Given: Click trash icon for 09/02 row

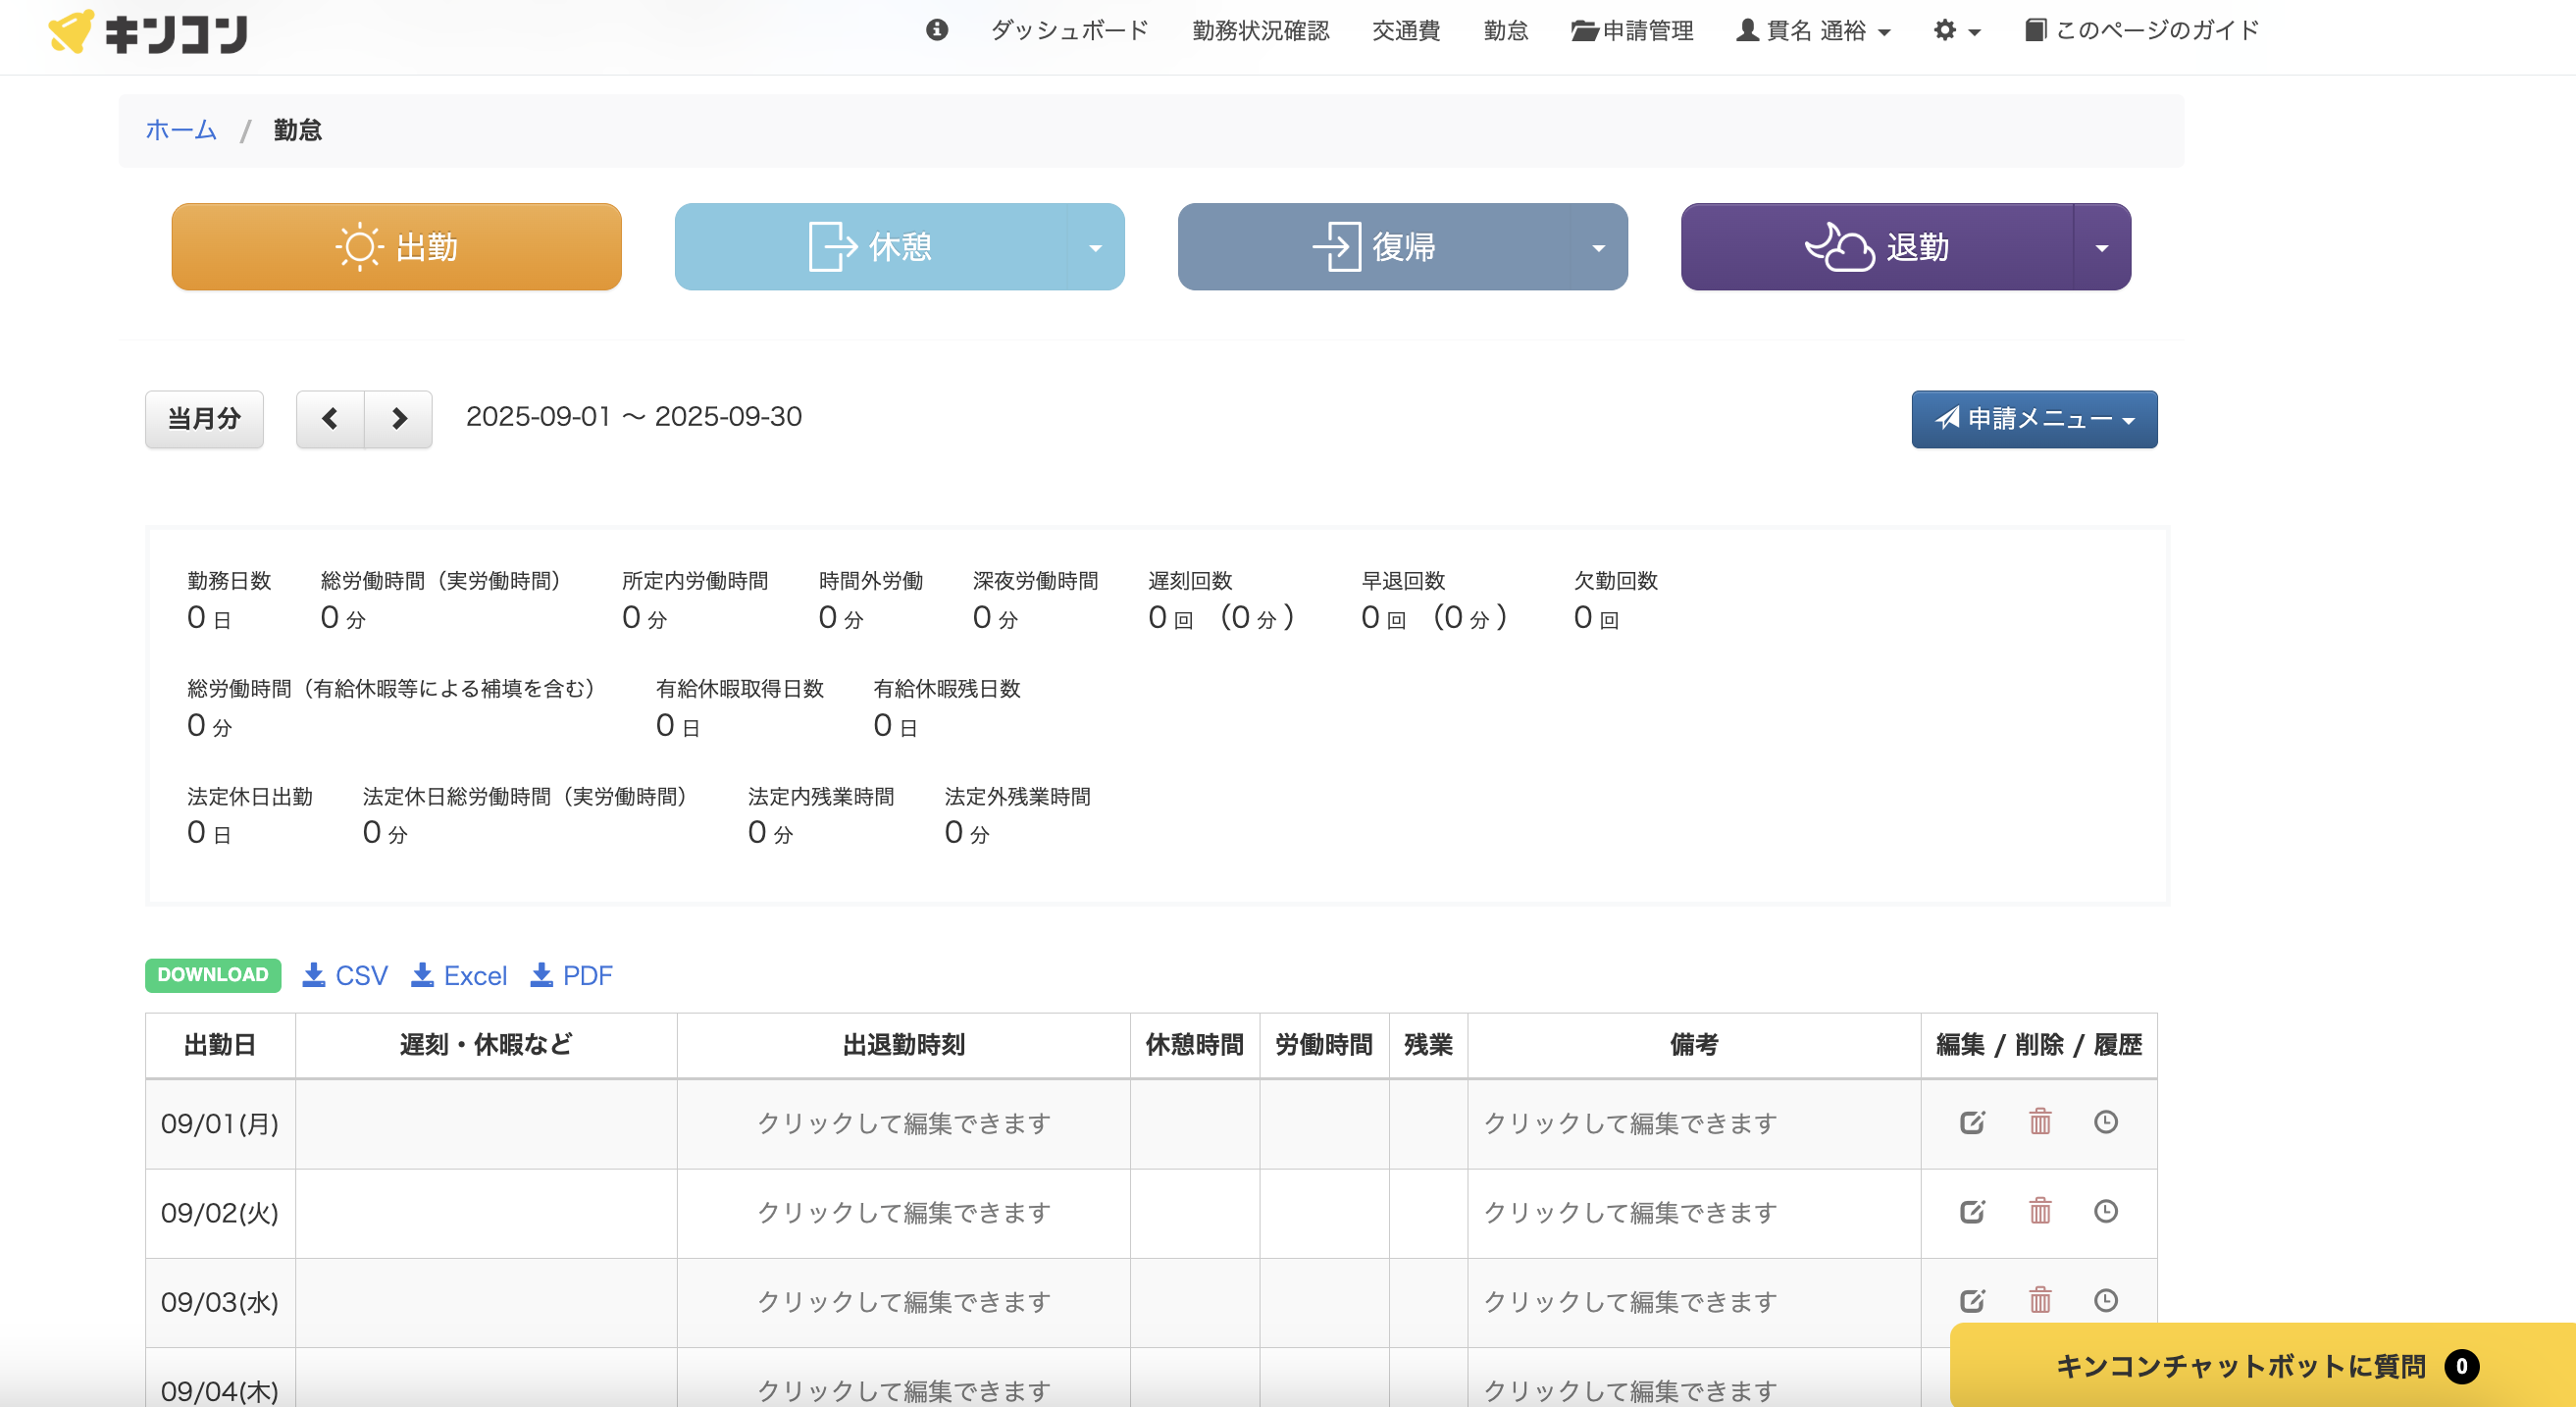Looking at the screenshot, I should tap(2039, 1211).
